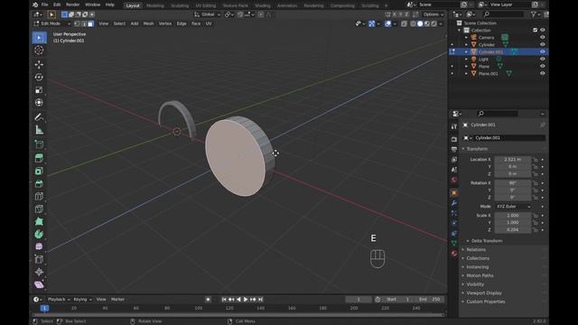The image size is (578, 325).
Task: Click the Play animation button
Action: (246, 299)
